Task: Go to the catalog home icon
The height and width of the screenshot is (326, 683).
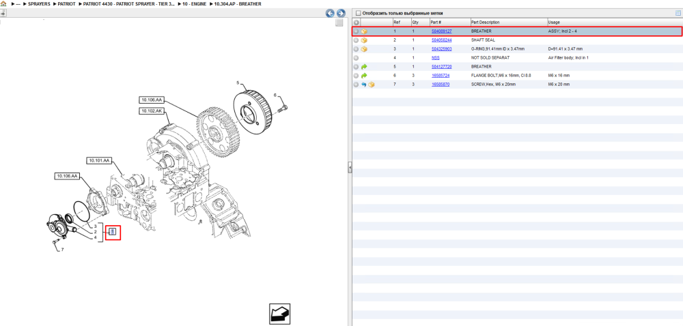Action: coord(3,3)
